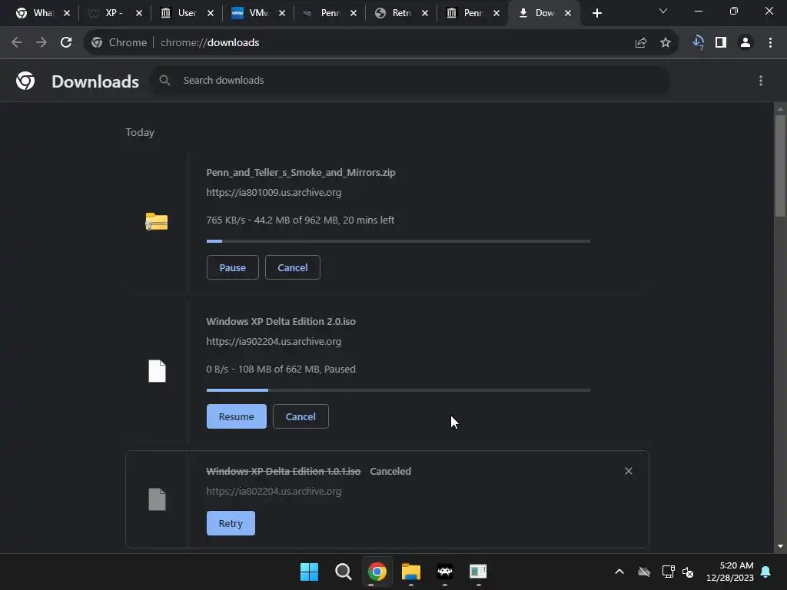Click the OneDrive cloud tray icon
Viewport: 787px width, 590px height.
[644, 572]
